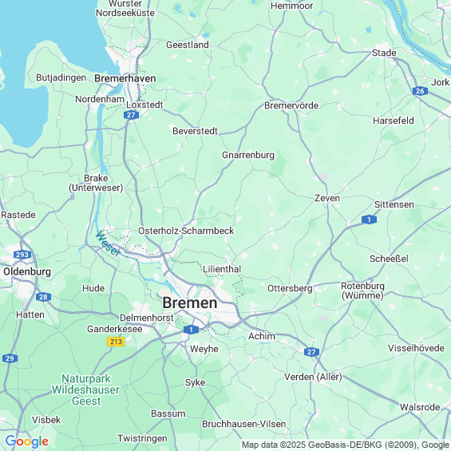The width and height of the screenshot is (451, 451).
Task: Select the Bremerhaven city label
Action: (125, 78)
